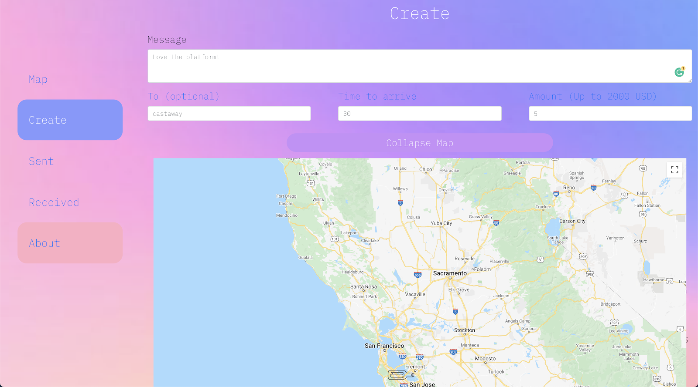Click the Interstate 205 shield near Manteca
The height and width of the screenshot is (387, 698).
pos(453,352)
